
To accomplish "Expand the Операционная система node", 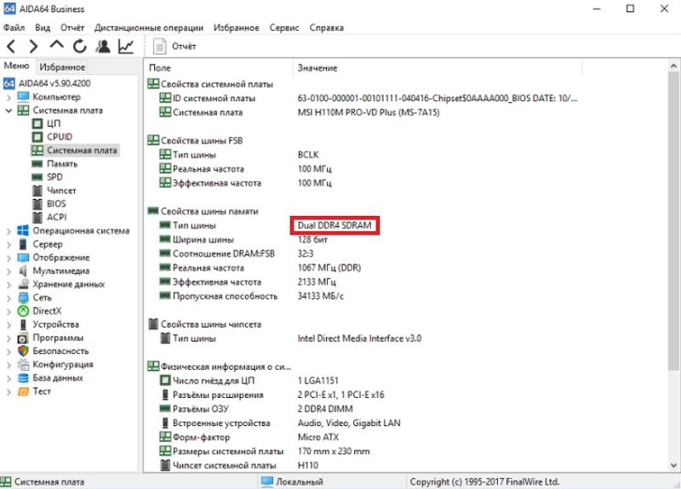I will click(9, 231).
